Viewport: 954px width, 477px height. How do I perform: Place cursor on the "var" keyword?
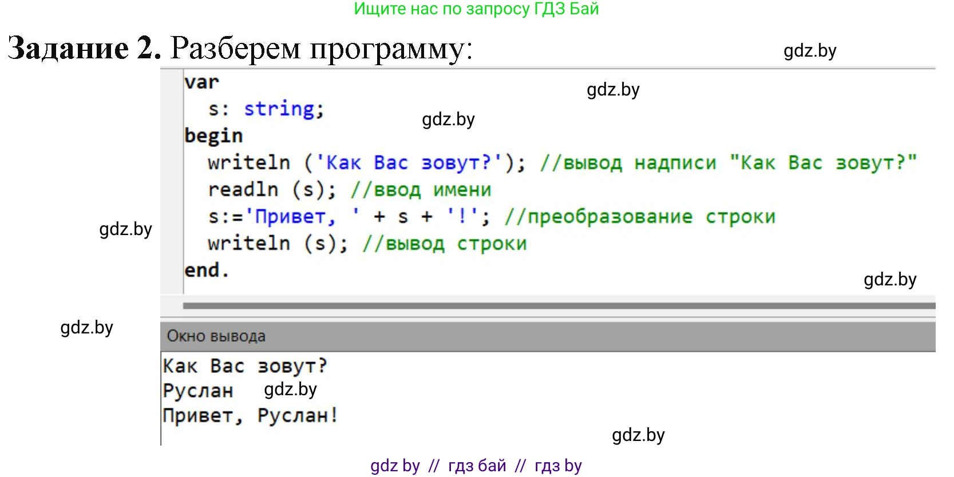click(201, 82)
